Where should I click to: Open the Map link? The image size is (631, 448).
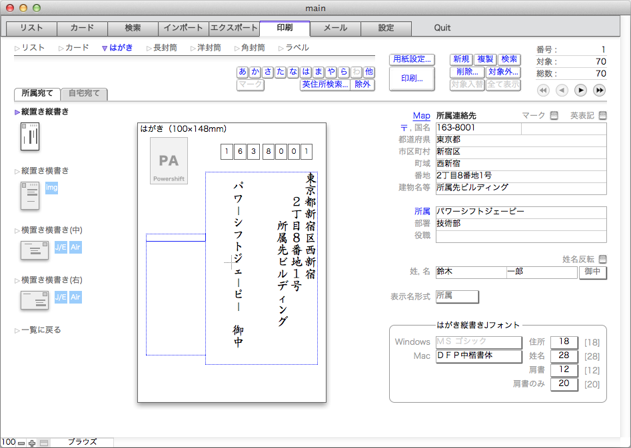[x=421, y=116]
